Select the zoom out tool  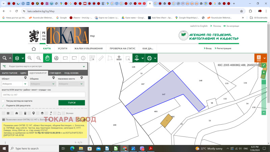pyautogui.click(x=38, y=58)
